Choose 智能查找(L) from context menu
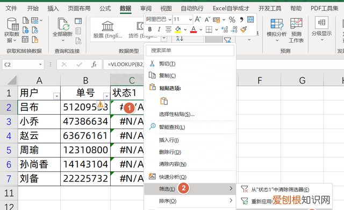 coord(190,127)
